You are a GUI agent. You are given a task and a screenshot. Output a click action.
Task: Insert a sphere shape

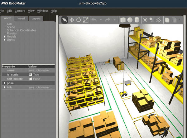point(130,20)
